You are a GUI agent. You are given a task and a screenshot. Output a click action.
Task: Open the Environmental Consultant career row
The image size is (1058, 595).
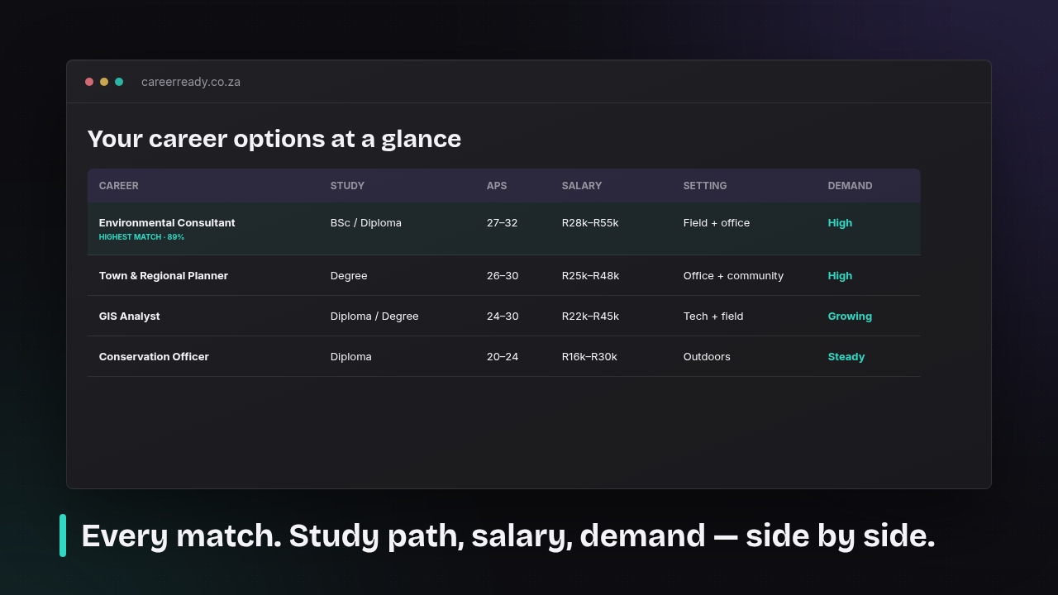504,229
